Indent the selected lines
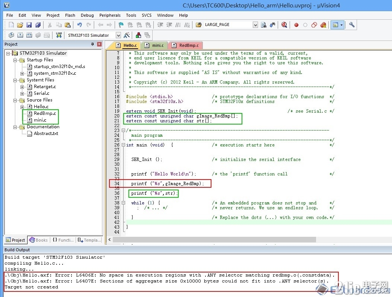Image resolution: width=392 pixels, height=297 pixels. pyautogui.click(x=160, y=25)
